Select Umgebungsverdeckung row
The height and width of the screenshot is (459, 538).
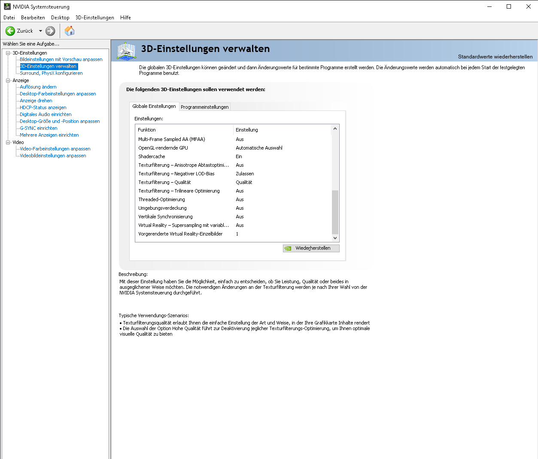[234, 208]
